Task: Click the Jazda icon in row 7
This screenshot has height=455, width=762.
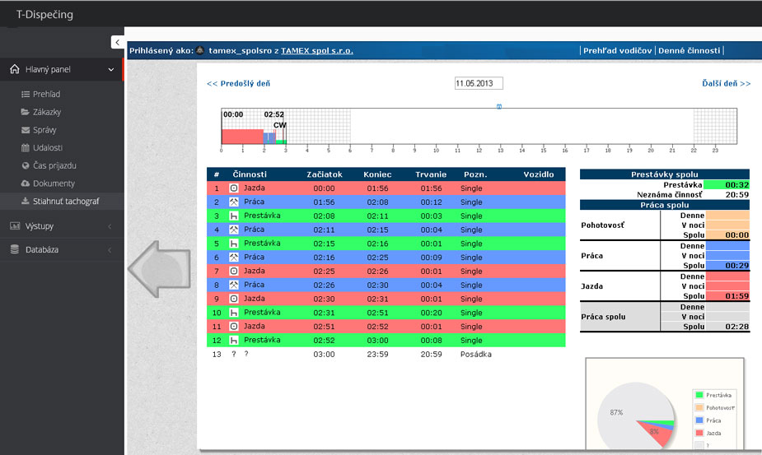Action: point(234,271)
